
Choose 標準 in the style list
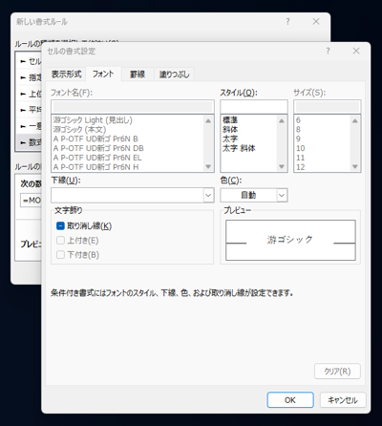tap(230, 120)
